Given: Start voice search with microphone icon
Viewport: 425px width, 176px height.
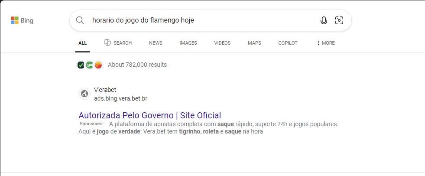Looking at the screenshot, I should (324, 20).
